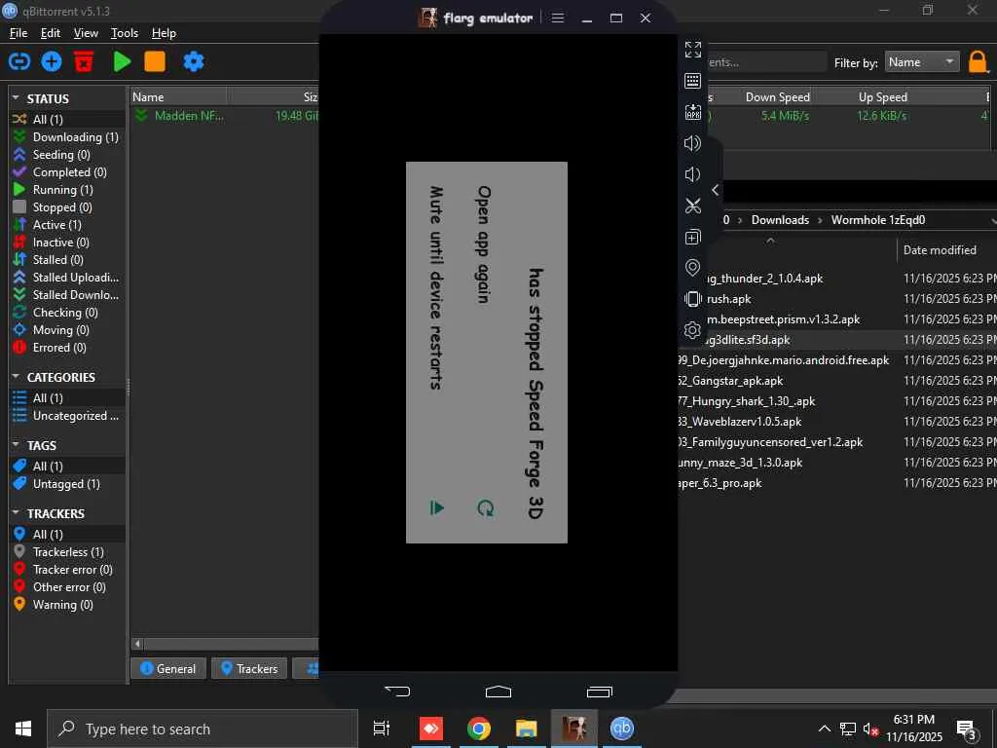This screenshot has width=997, height=748.
Task: Sort torrents by Down Speed column
Action: point(777,97)
